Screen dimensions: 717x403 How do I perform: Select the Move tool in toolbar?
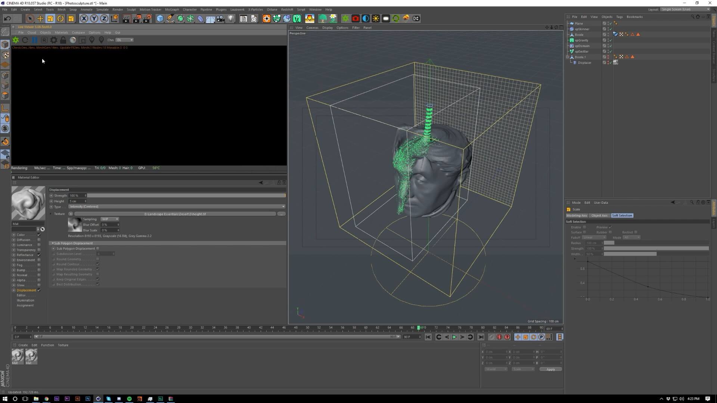(40, 18)
